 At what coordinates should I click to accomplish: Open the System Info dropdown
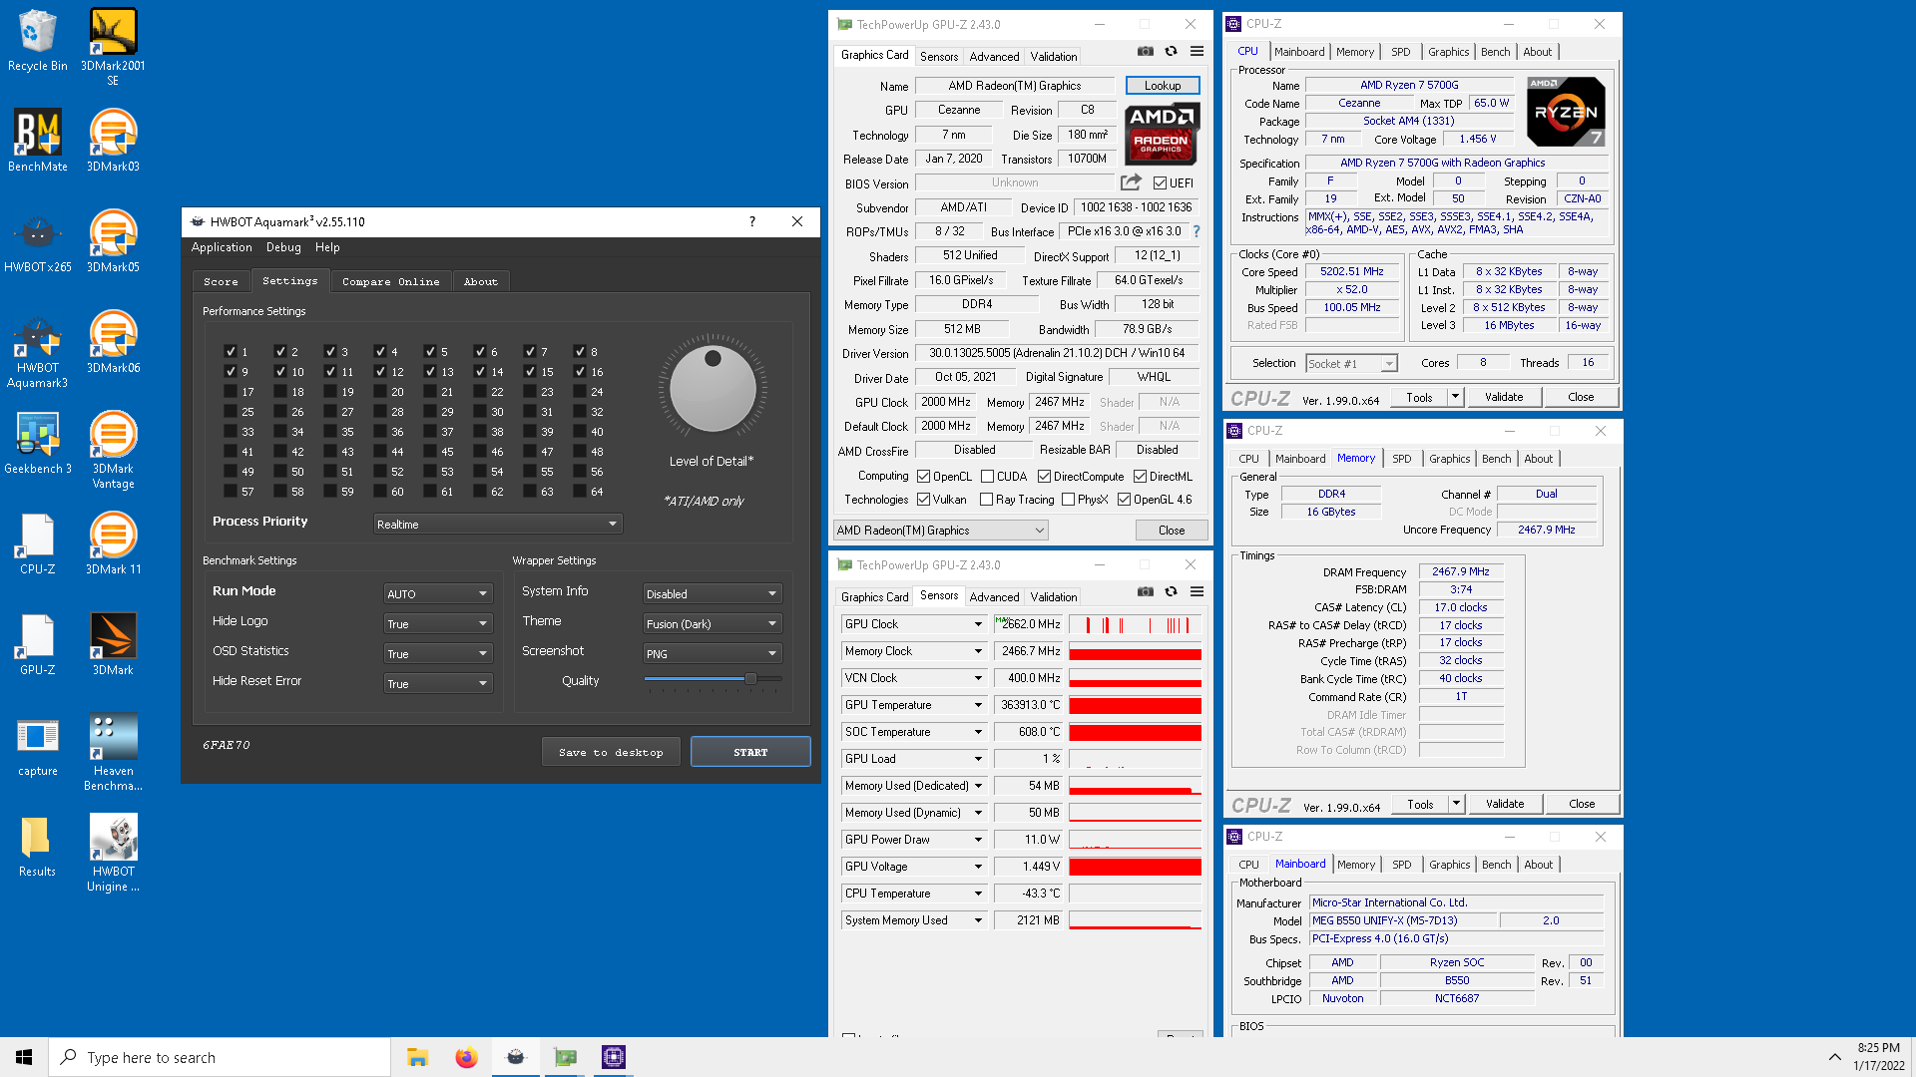click(x=713, y=593)
